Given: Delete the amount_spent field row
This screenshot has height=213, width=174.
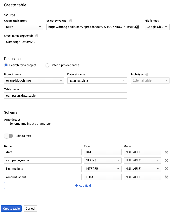Looking at the screenshot, I should click(x=167, y=177).
